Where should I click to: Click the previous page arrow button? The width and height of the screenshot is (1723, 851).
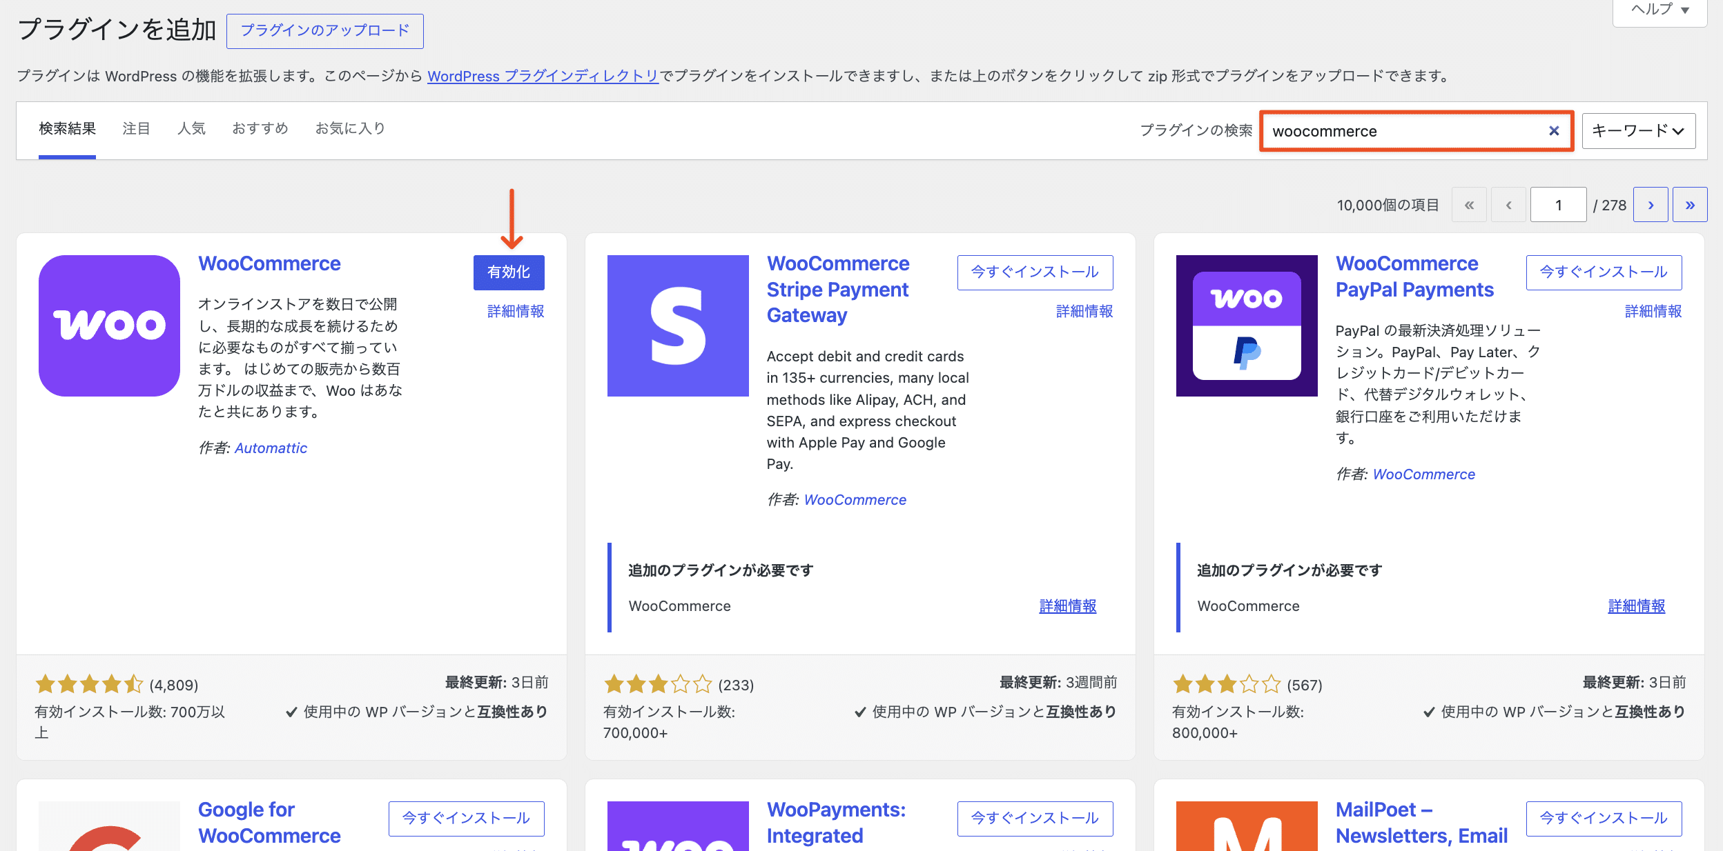pos(1508,205)
